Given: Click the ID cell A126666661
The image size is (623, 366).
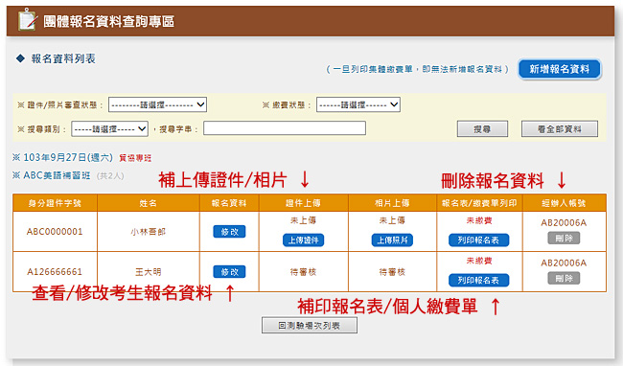Looking at the screenshot, I should pyautogui.click(x=55, y=272).
